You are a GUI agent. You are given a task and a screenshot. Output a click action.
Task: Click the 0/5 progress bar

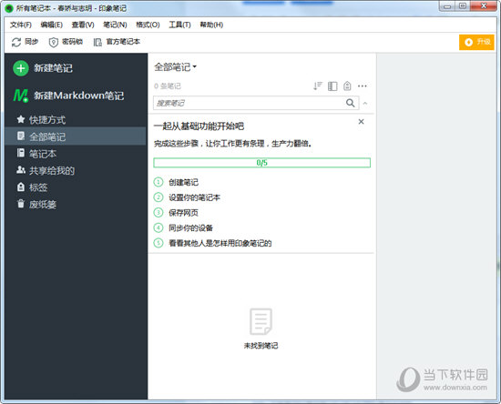[x=261, y=163]
